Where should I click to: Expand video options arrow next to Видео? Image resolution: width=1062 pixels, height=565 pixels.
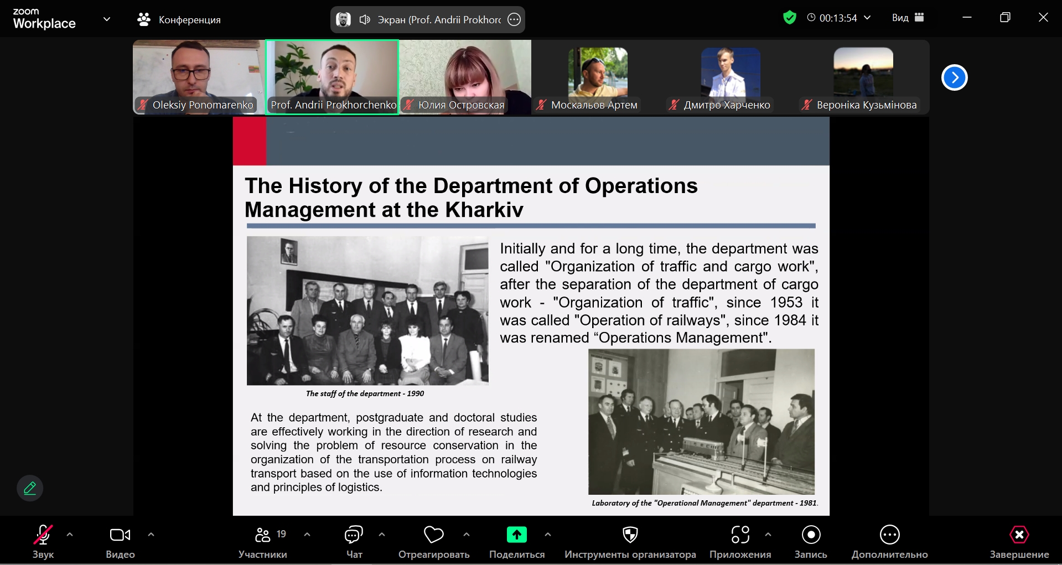click(x=151, y=535)
